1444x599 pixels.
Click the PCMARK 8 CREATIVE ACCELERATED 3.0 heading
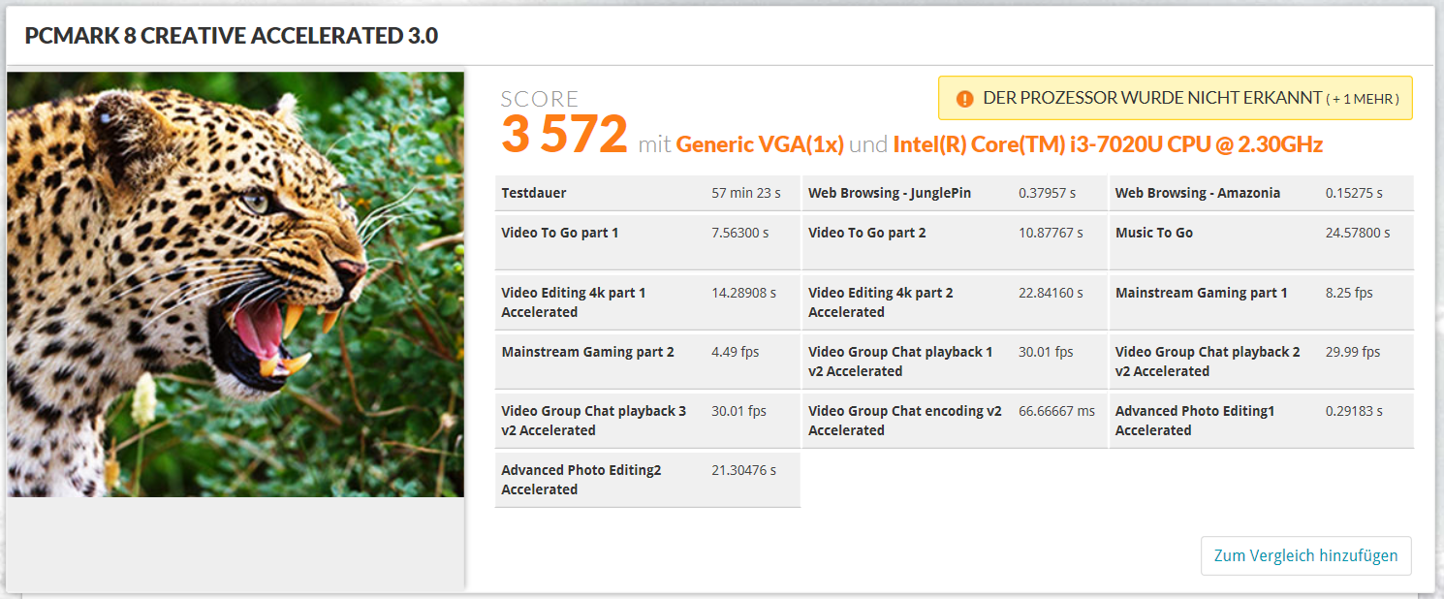pos(232,37)
